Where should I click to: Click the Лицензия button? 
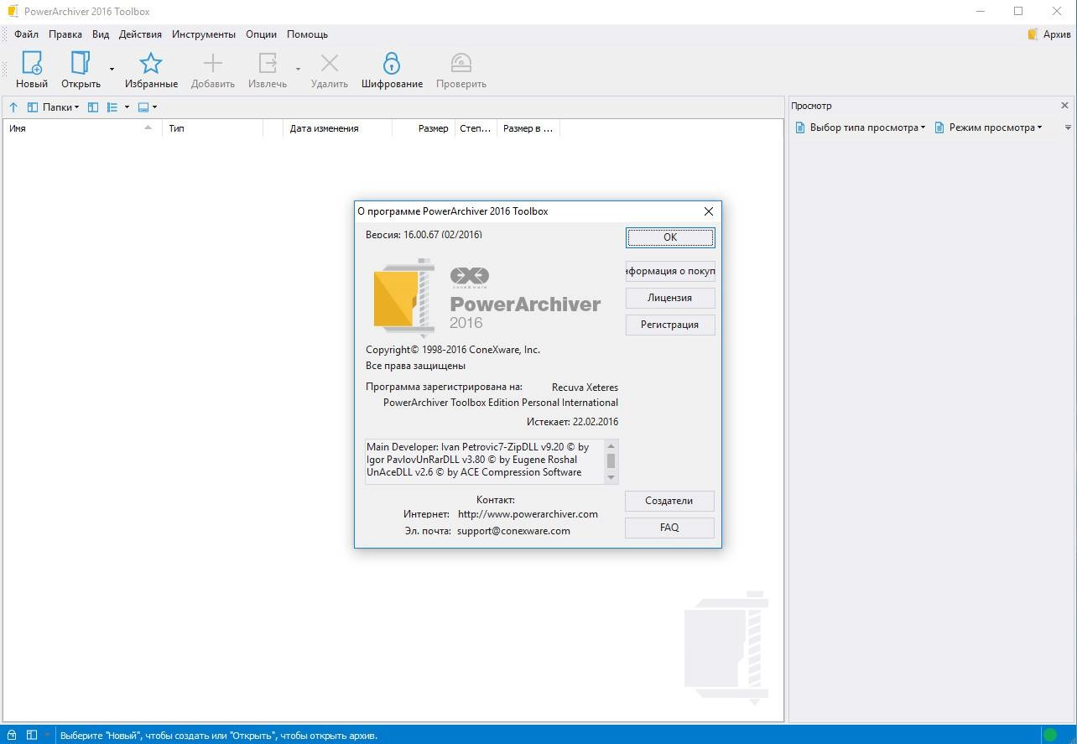(670, 298)
